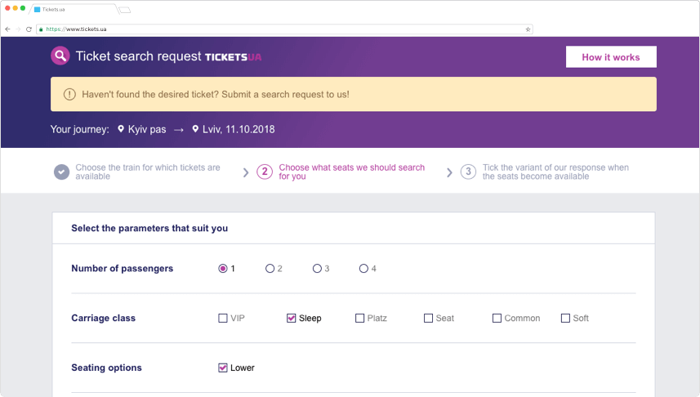
Task: Open 'Choose what seats we should search' step
Action: click(x=352, y=172)
